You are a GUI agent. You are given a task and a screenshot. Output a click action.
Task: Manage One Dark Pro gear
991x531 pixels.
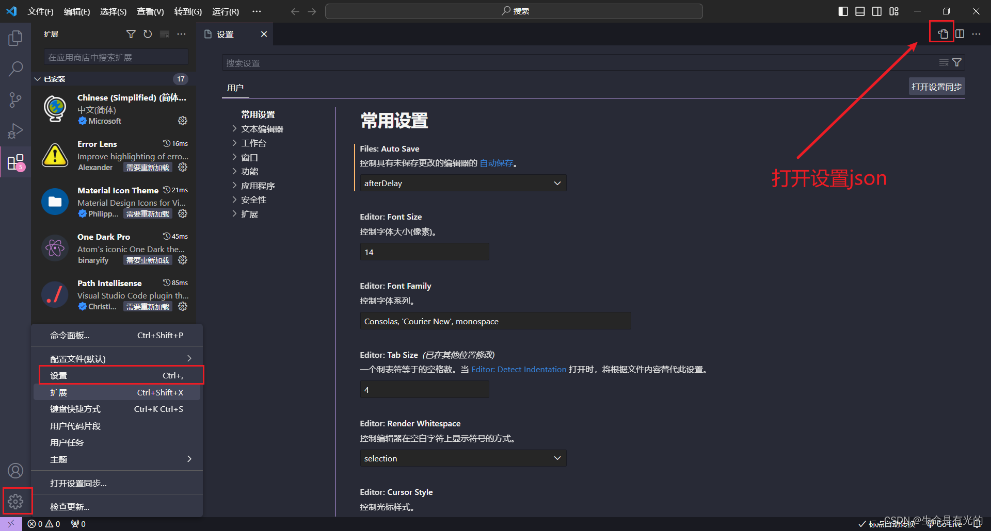[x=183, y=260]
